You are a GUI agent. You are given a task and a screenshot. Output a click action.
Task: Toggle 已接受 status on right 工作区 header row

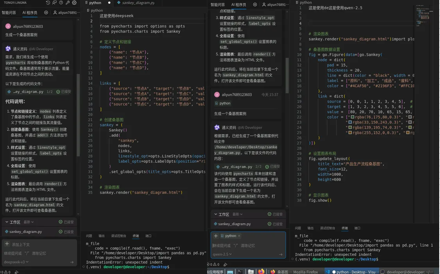point(275,214)
